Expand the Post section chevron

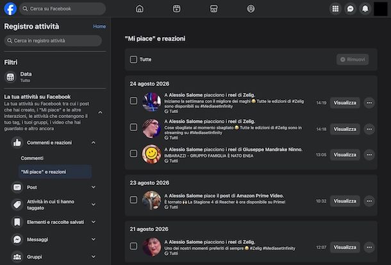pyautogui.click(x=94, y=187)
